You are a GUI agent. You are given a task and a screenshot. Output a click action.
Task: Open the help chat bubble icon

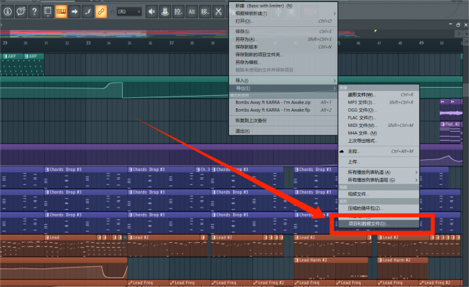(21, 12)
